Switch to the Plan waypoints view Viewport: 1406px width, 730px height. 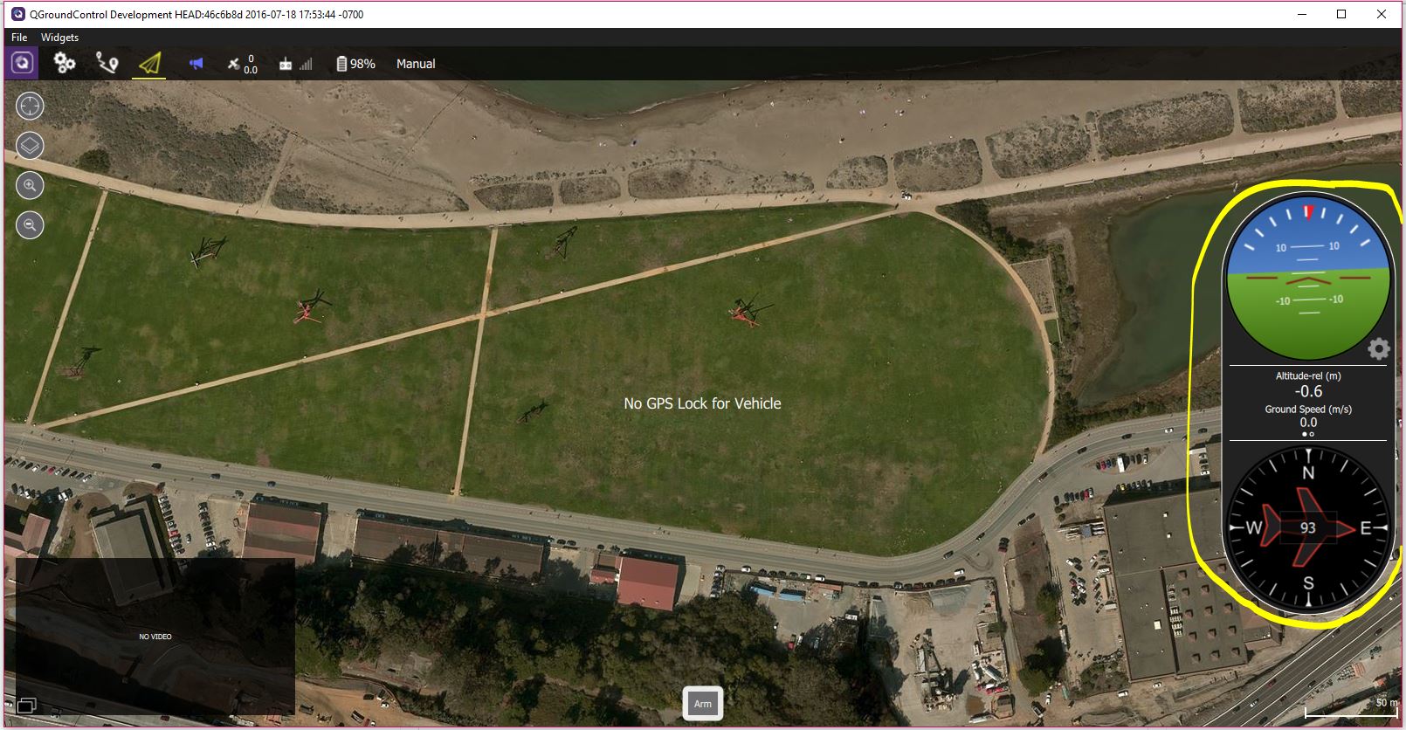(x=107, y=63)
